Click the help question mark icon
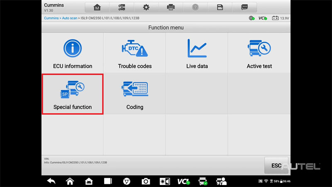The image size is (332, 187). tap(195, 7)
